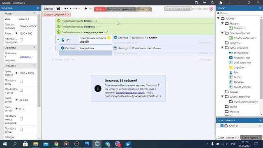
Task: Toggle the lock icon on Слой 0
Action: coord(226,125)
